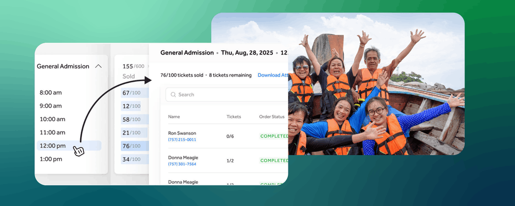
Task: Open the Download Attendees link
Action: 272,75
